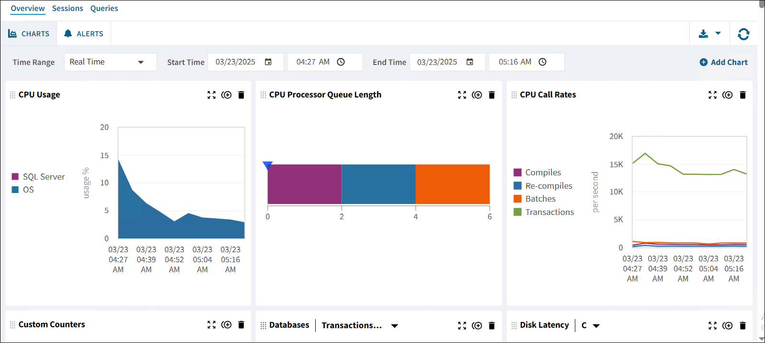Click the download export icon
This screenshot has width=765, height=343.
pos(703,34)
